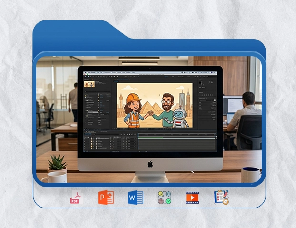Click the orange video filmstrip play icon
The height and width of the screenshot is (228, 296).
tap(192, 198)
